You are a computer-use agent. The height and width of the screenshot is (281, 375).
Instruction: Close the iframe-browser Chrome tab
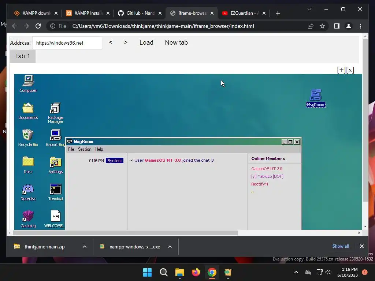pyautogui.click(x=212, y=13)
